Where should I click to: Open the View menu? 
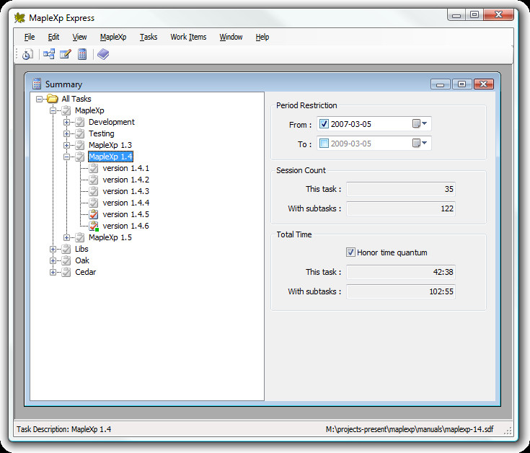(x=79, y=37)
